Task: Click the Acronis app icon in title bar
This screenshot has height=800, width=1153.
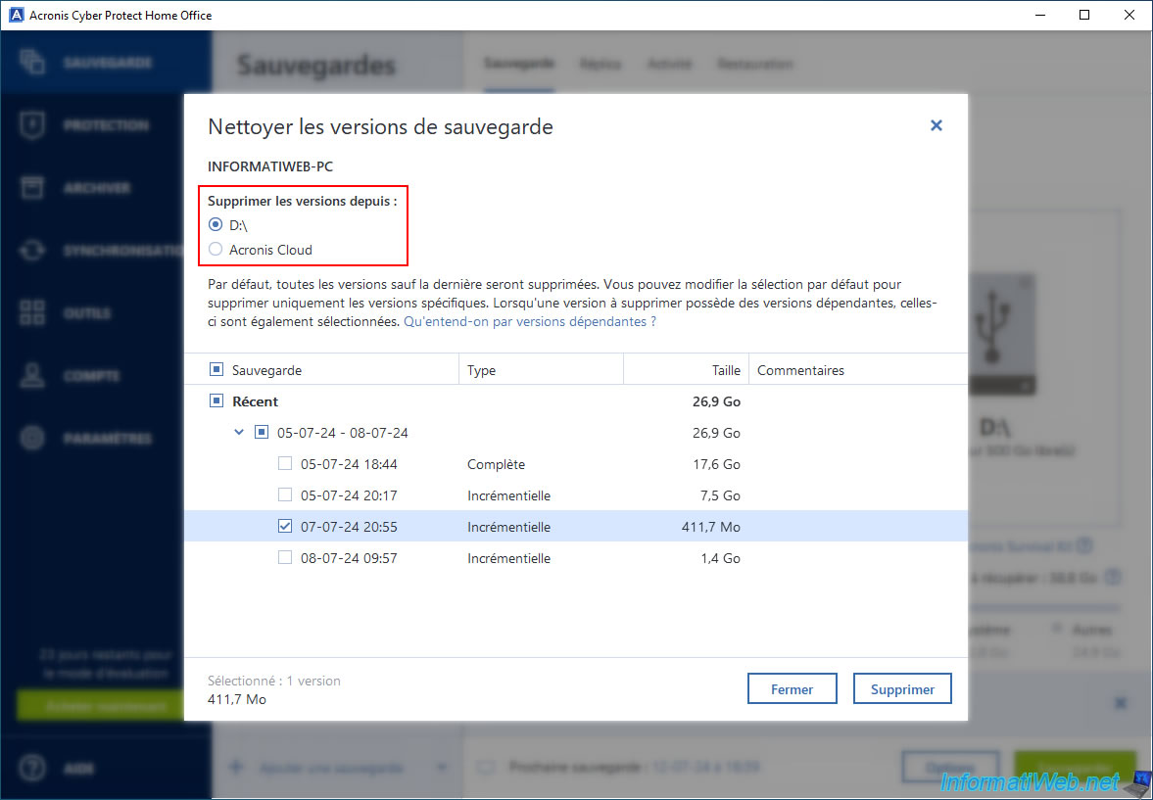Action: (15, 15)
